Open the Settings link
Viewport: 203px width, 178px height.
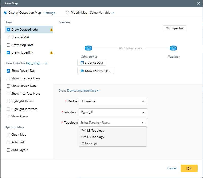pos(49,13)
